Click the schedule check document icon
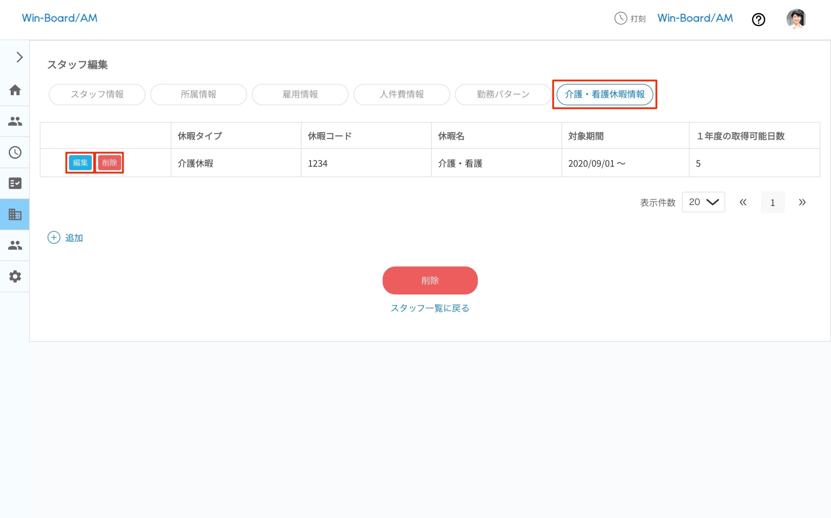The width and height of the screenshot is (831, 518). click(x=15, y=183)
